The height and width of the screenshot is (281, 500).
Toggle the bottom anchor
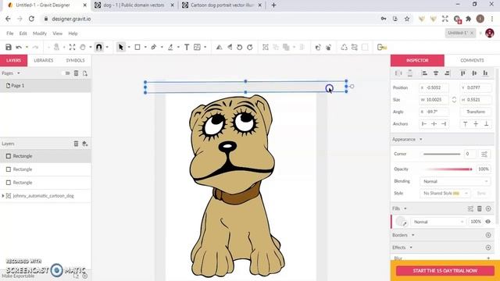click(x=486, y=124)
